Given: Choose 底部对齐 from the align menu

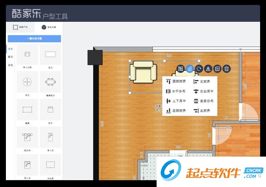Looking at the screenshot, I should point(176,111).
